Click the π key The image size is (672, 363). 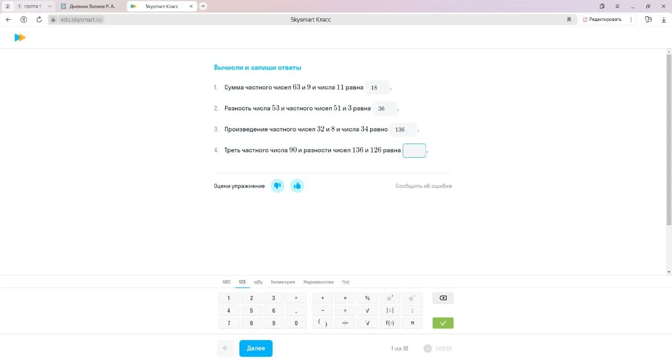tap(412, 323)
